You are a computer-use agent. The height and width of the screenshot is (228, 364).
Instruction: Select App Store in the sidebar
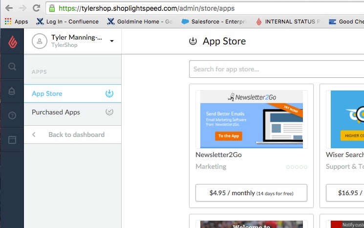point(72,93)
